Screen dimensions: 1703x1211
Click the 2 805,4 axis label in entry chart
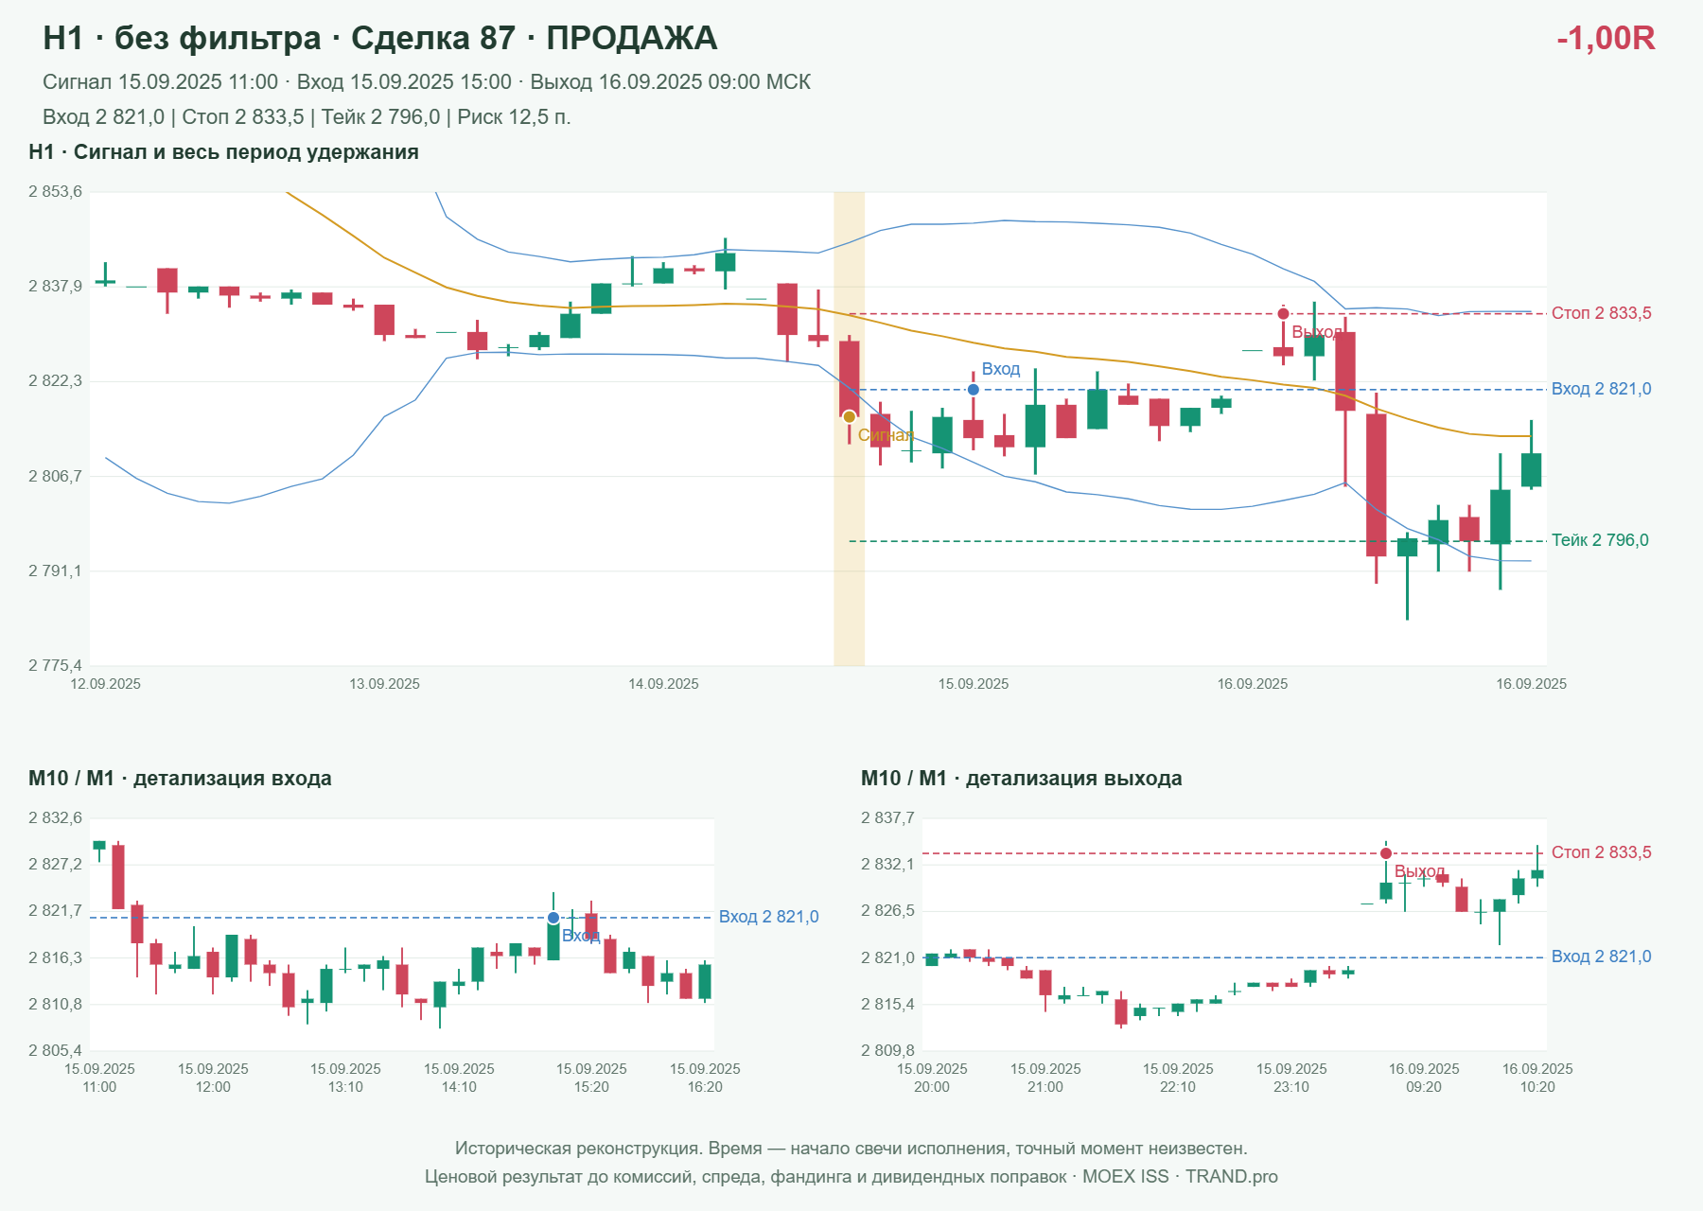56,1050
